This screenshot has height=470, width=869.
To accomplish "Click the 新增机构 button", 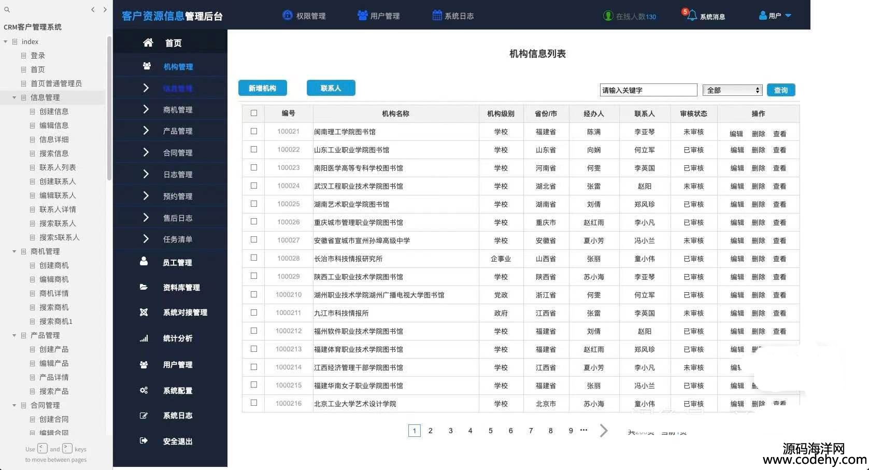I will 262,88.
